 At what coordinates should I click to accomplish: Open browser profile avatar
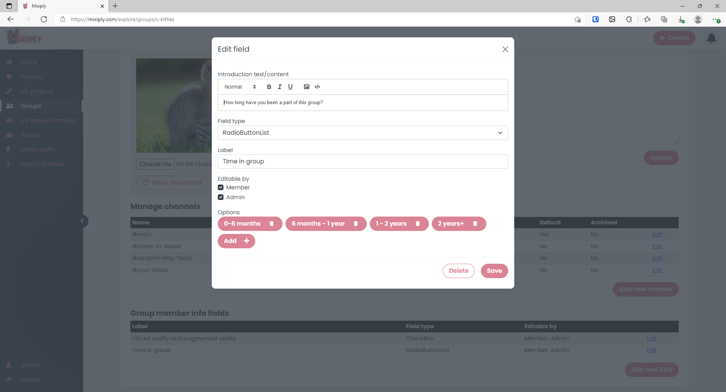pos(698,19)
